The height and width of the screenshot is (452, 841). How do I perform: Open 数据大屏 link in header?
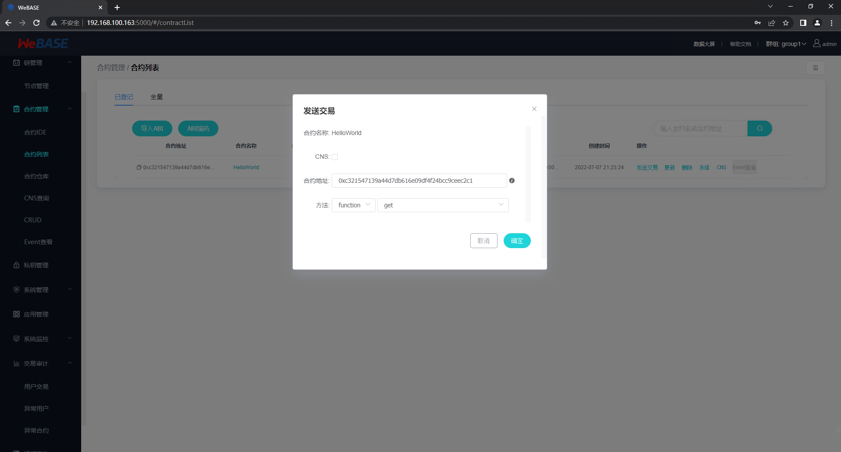pyautogui.click(x=704, y=44)
